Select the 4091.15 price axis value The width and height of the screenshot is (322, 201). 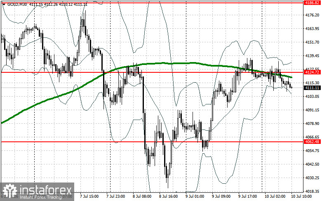coord(312,110)
